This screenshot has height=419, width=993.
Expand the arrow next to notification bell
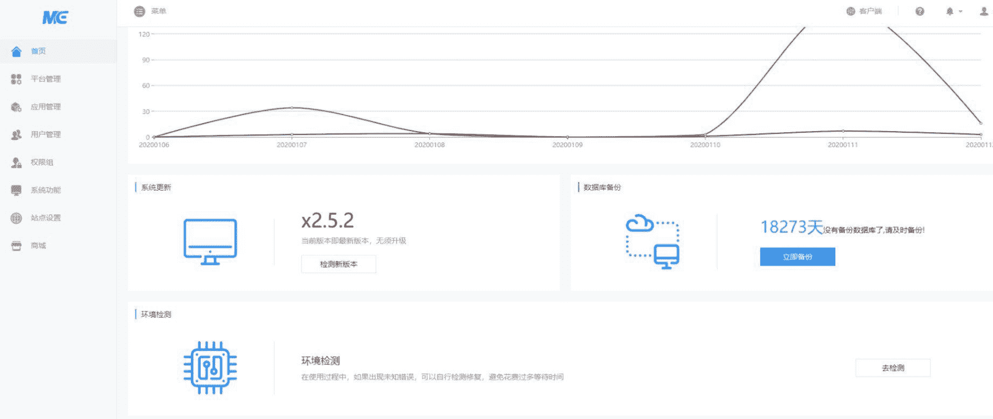960,11
